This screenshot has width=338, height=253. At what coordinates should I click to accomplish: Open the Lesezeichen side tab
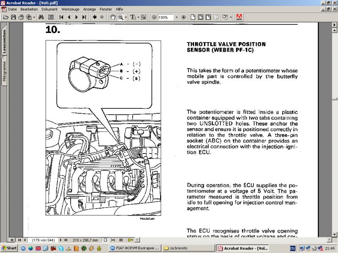point(4,42)
